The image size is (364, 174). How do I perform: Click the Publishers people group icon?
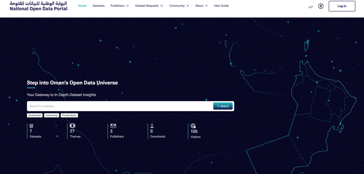click(113, 126)
